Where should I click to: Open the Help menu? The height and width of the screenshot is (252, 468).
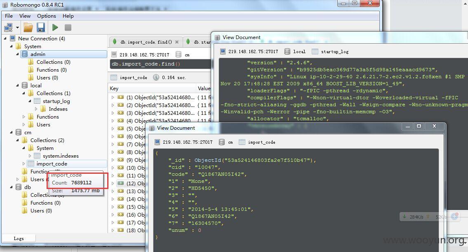tap(68, 16)
